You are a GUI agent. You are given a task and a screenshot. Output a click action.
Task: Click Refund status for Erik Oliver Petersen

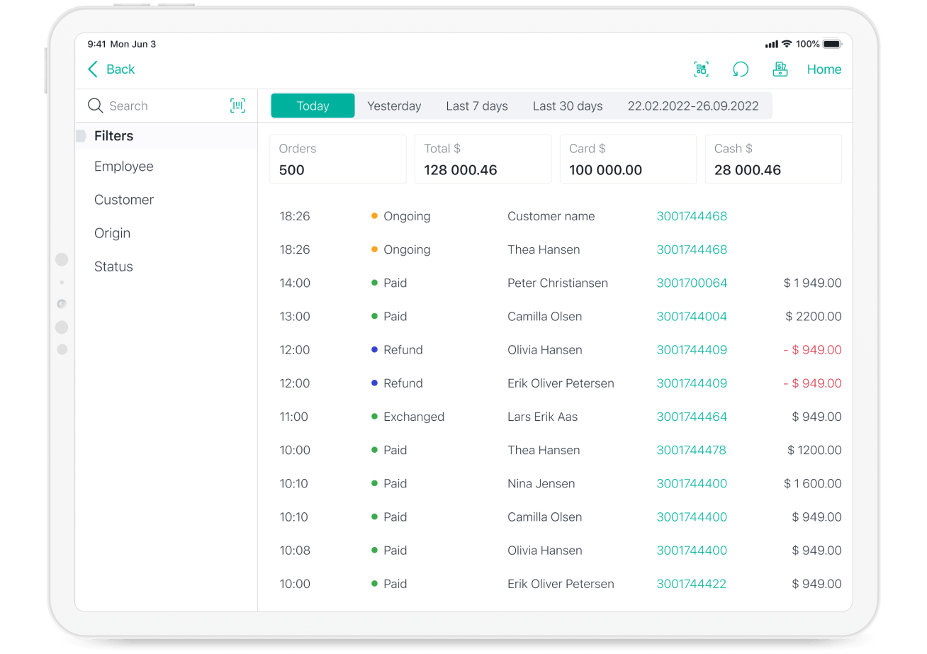(403, 383)
